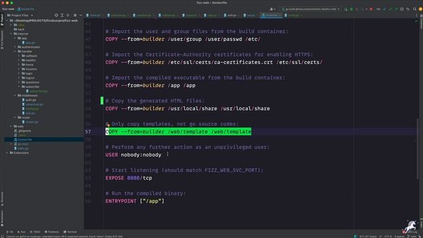423x238 pixels.
Task: Open user account dropdown in toolbar
Action: [x=272, y=9]
